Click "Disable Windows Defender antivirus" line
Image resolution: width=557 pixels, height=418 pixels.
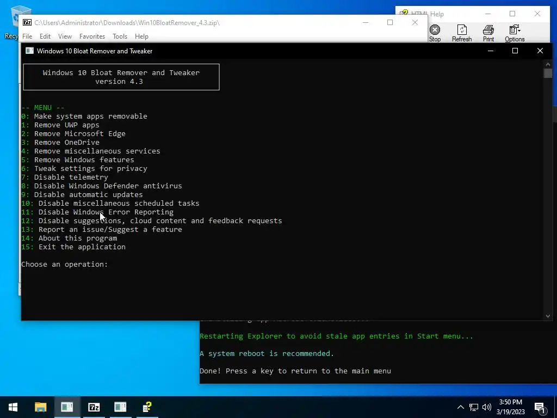[102, 186]
